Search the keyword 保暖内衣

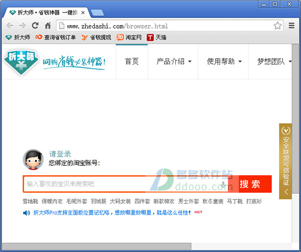click(x=52, y=201)
